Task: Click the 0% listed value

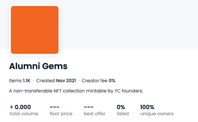Action: pyautogui.click(x=121, y=107)
